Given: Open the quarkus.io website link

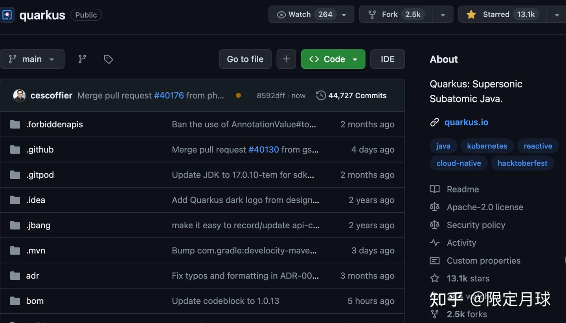Looking at the screenshot, I should tap(466, 122).
